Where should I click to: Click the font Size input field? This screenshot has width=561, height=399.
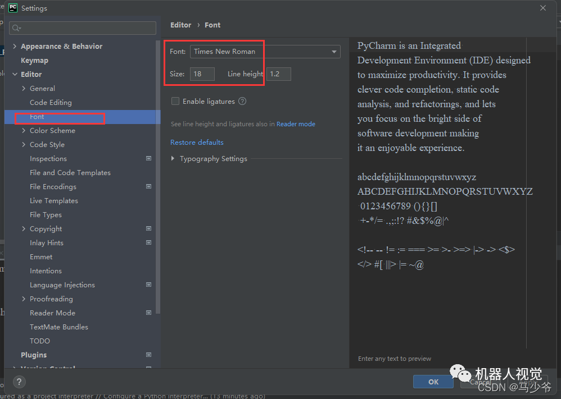[202, 74]
